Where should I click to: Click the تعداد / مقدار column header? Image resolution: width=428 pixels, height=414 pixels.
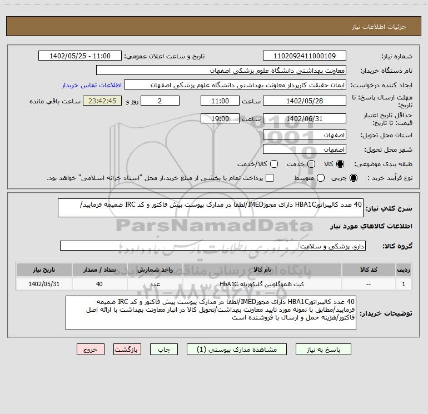[x=99, y=270]
